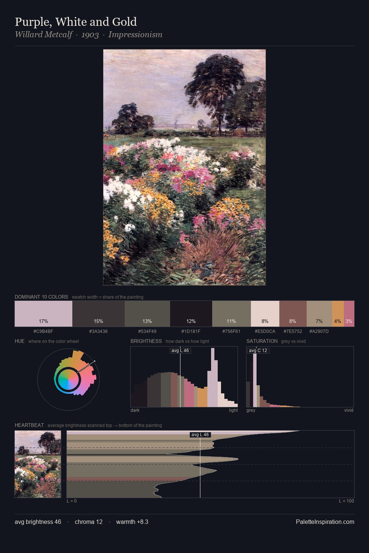This screenshot has width=369, height=553.
Task: Pick the 8% brown swatch #7E5752
Action: tap(293, 314)
